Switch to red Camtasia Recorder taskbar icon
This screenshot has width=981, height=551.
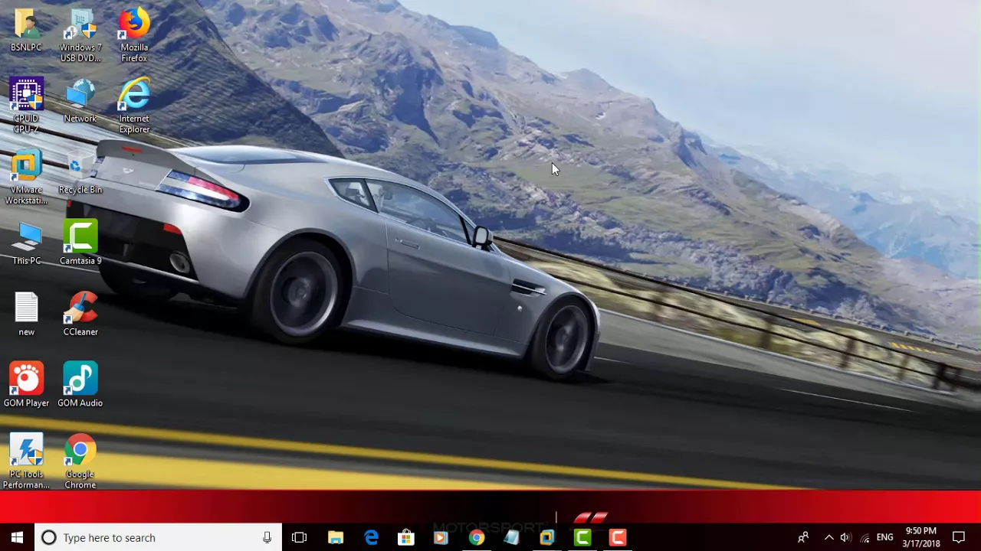[618, 537]
